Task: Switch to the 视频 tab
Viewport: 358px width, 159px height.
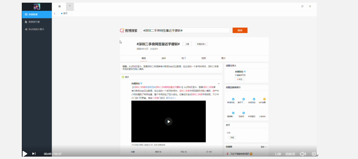Action: point(203,58)
